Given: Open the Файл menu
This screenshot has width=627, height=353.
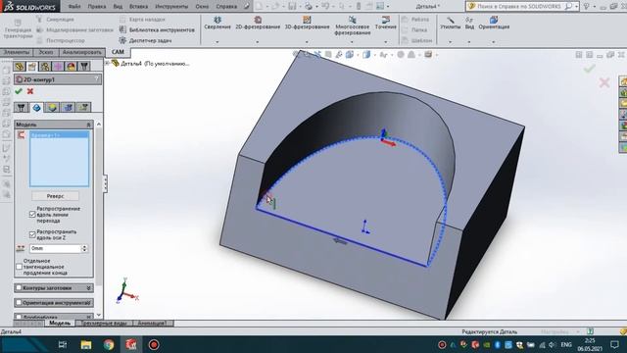Looking at the screenshot, I should click(74, 7).
